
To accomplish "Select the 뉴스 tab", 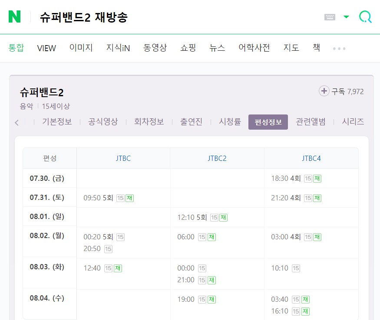I will [217, 47].
